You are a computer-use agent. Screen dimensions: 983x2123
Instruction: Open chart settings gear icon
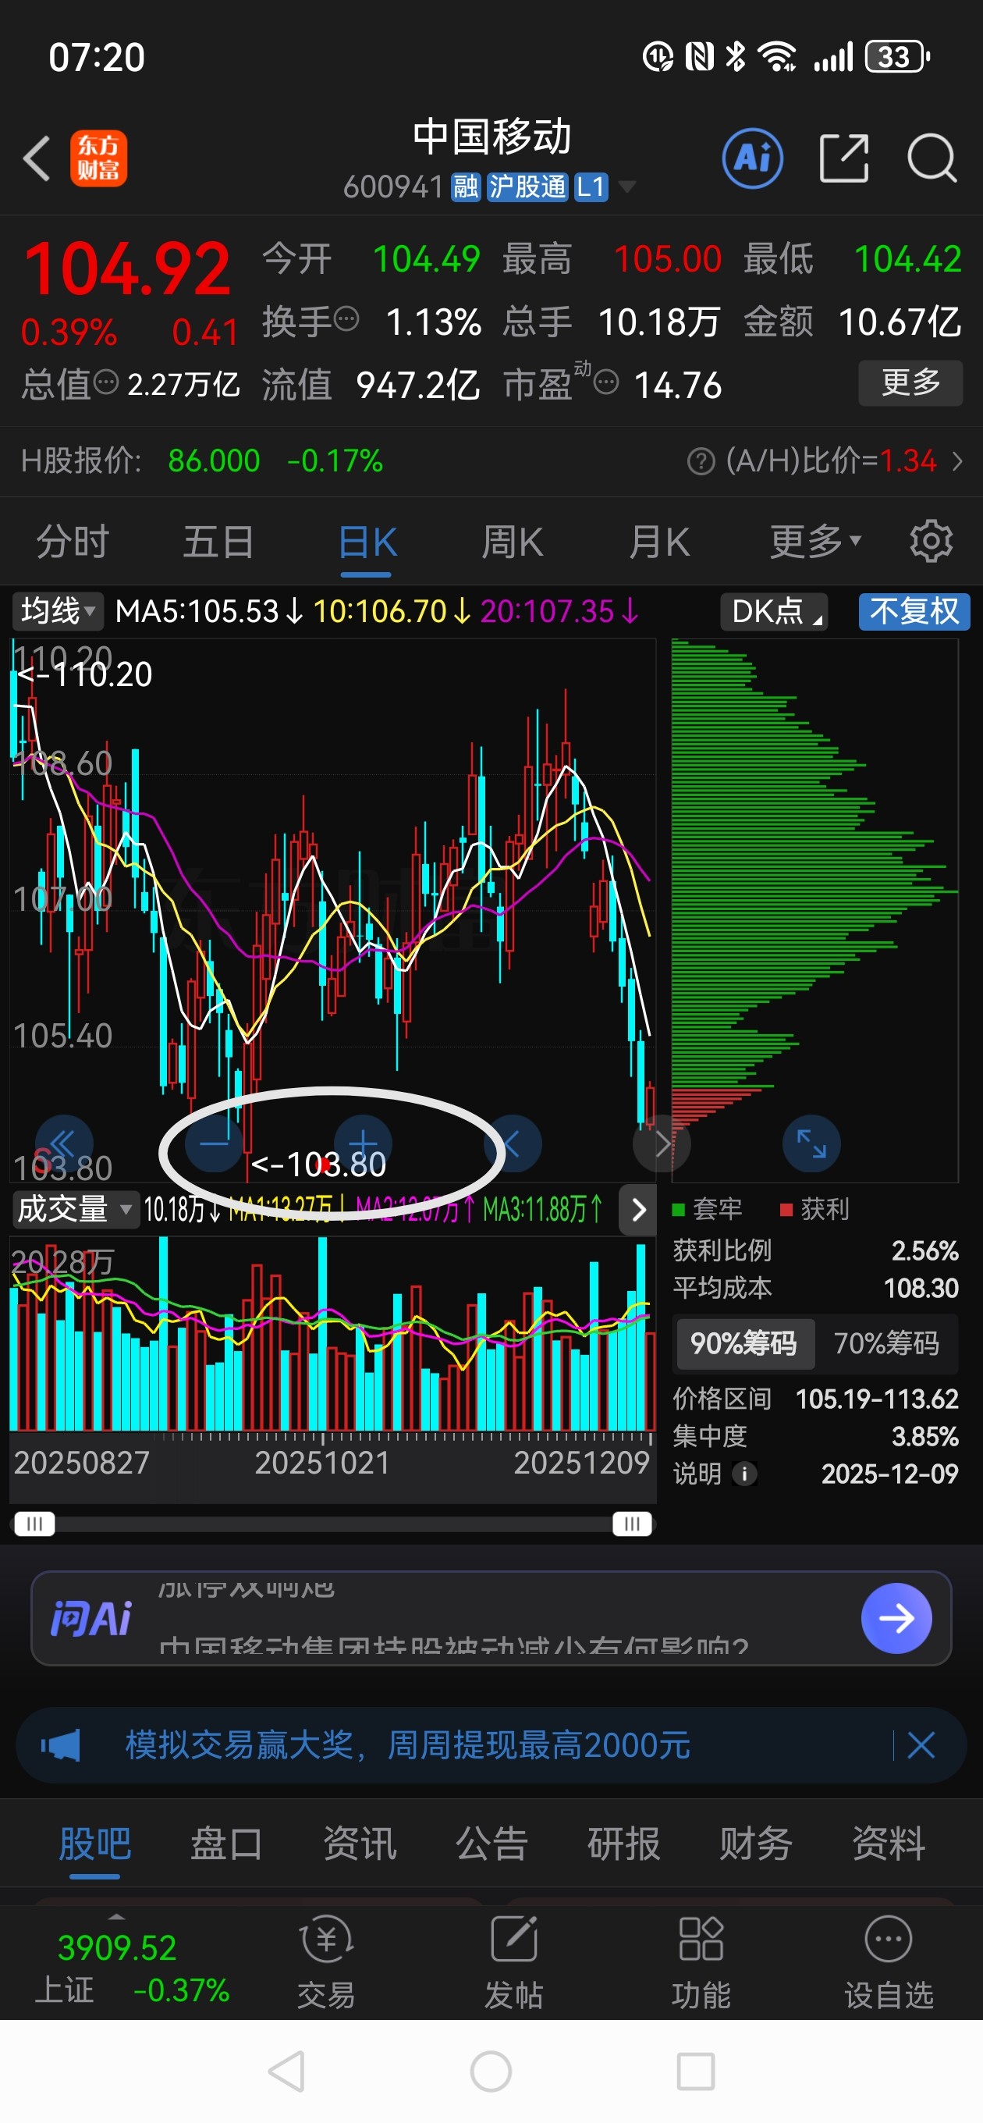(x=931, y=542)
